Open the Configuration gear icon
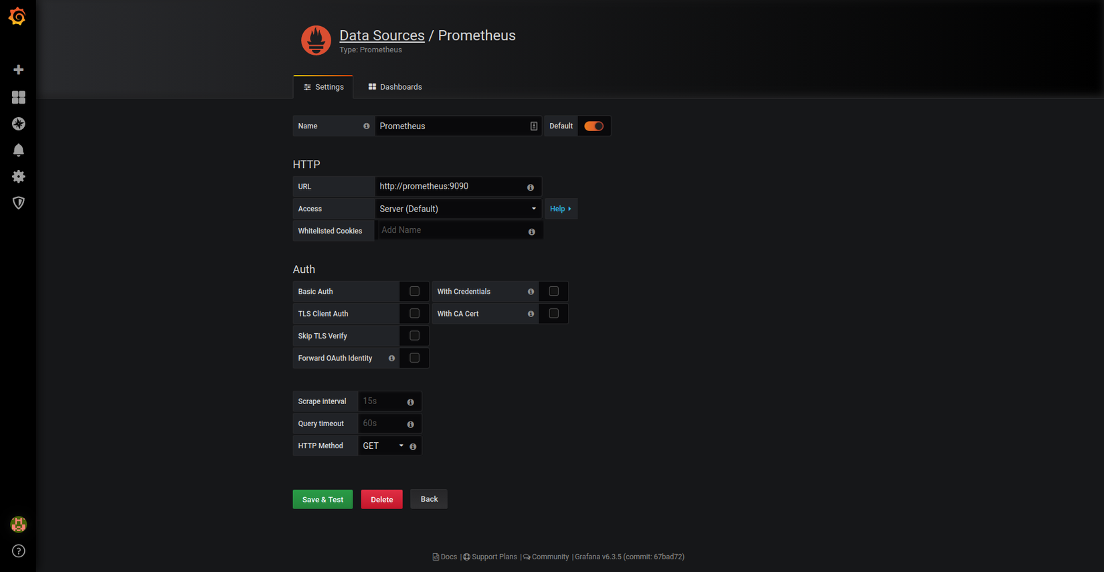Screen dimensions: 1104x572 pos(19,177)
